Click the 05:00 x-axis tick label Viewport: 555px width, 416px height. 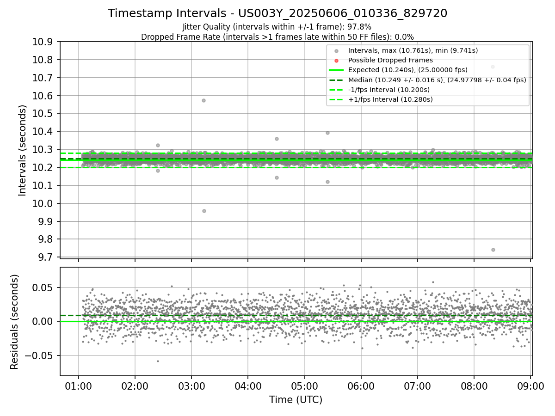(x=304, y=385)
